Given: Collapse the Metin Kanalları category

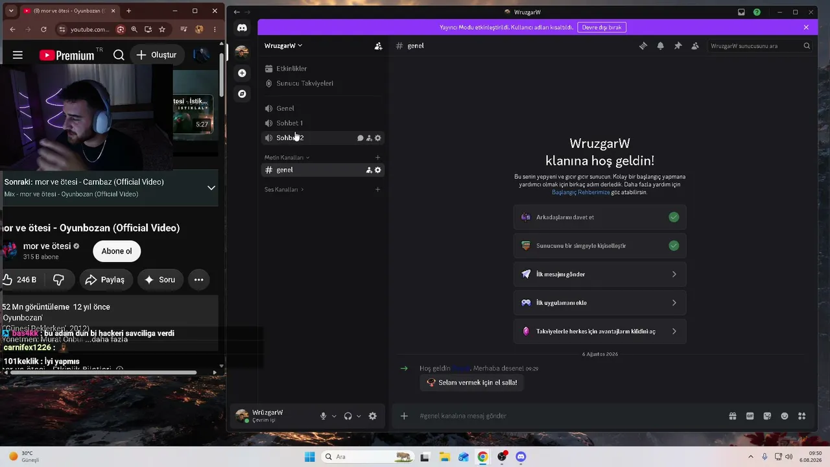Looking at the screenshot, I should click(x=287, y=158).
